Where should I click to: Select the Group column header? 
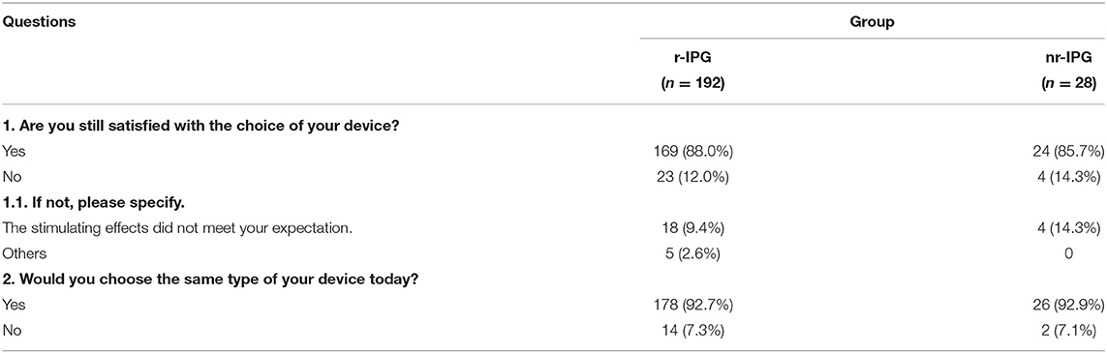872,22
